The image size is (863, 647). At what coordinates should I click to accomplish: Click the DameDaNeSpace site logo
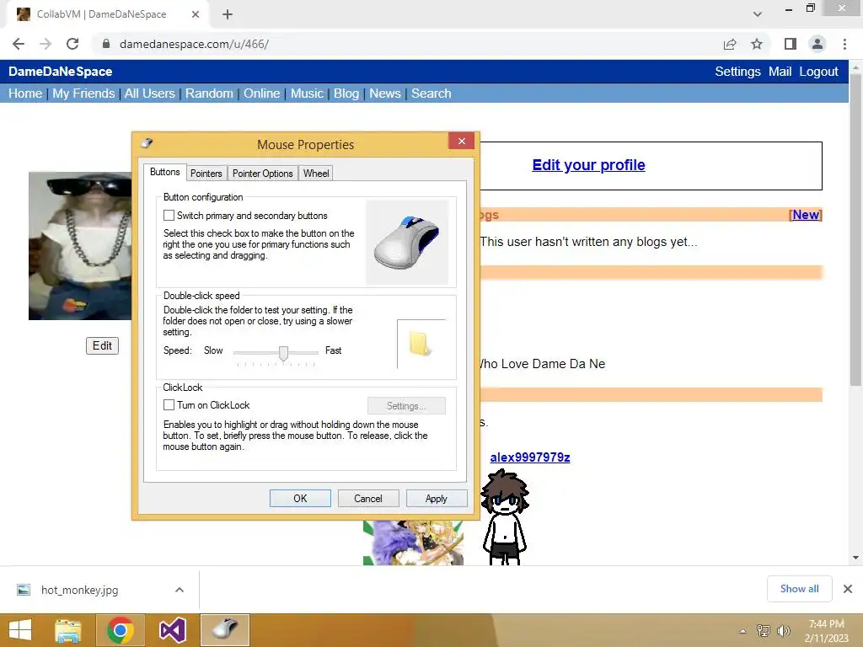coord(61,72)
